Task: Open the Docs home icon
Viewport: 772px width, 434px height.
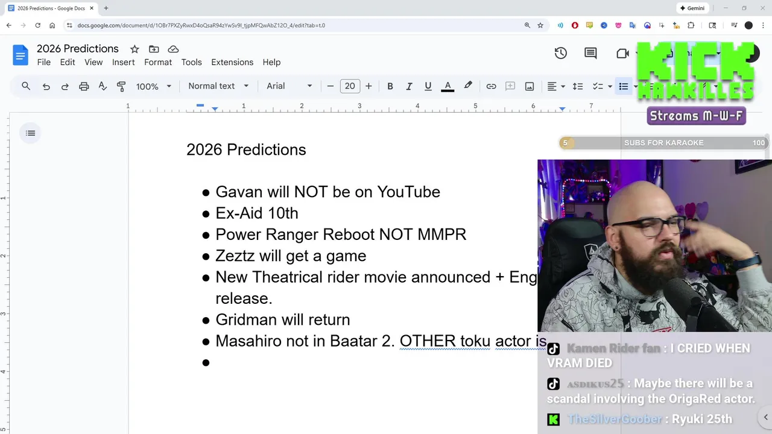Action: coord(21,55)
